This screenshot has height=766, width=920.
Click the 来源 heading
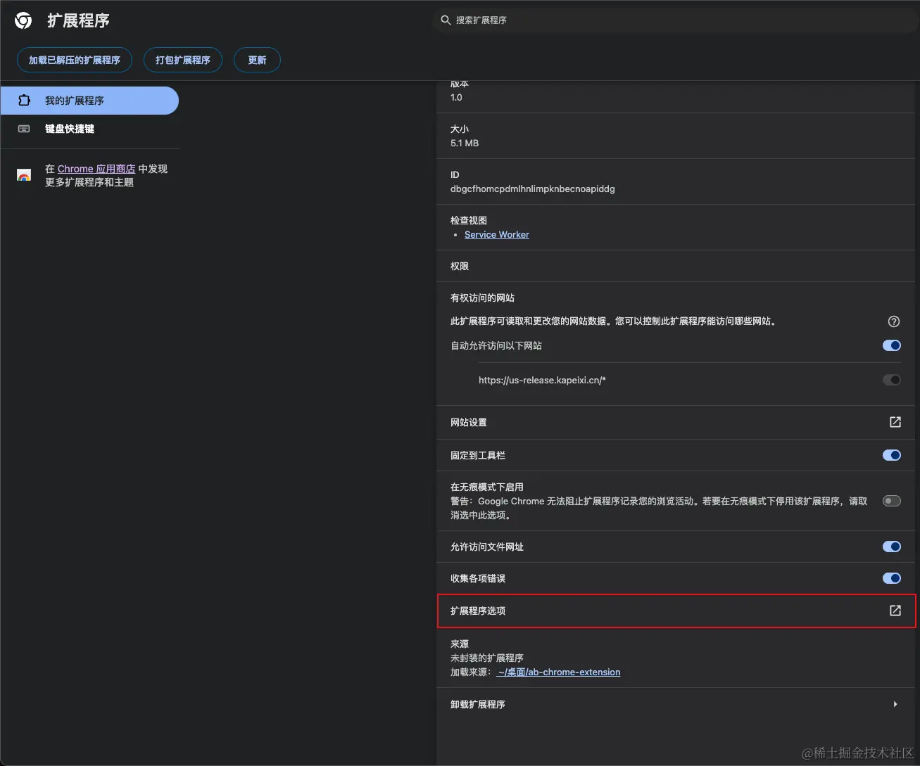click(460, 644)
